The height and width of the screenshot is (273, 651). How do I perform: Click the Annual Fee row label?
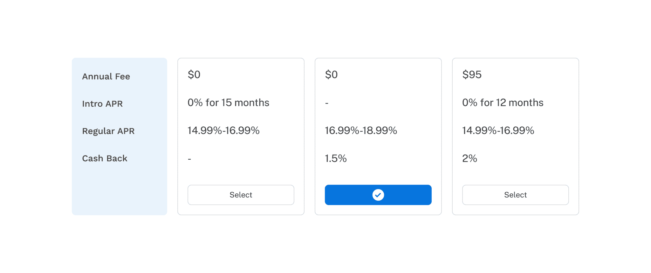coord(106,77)
